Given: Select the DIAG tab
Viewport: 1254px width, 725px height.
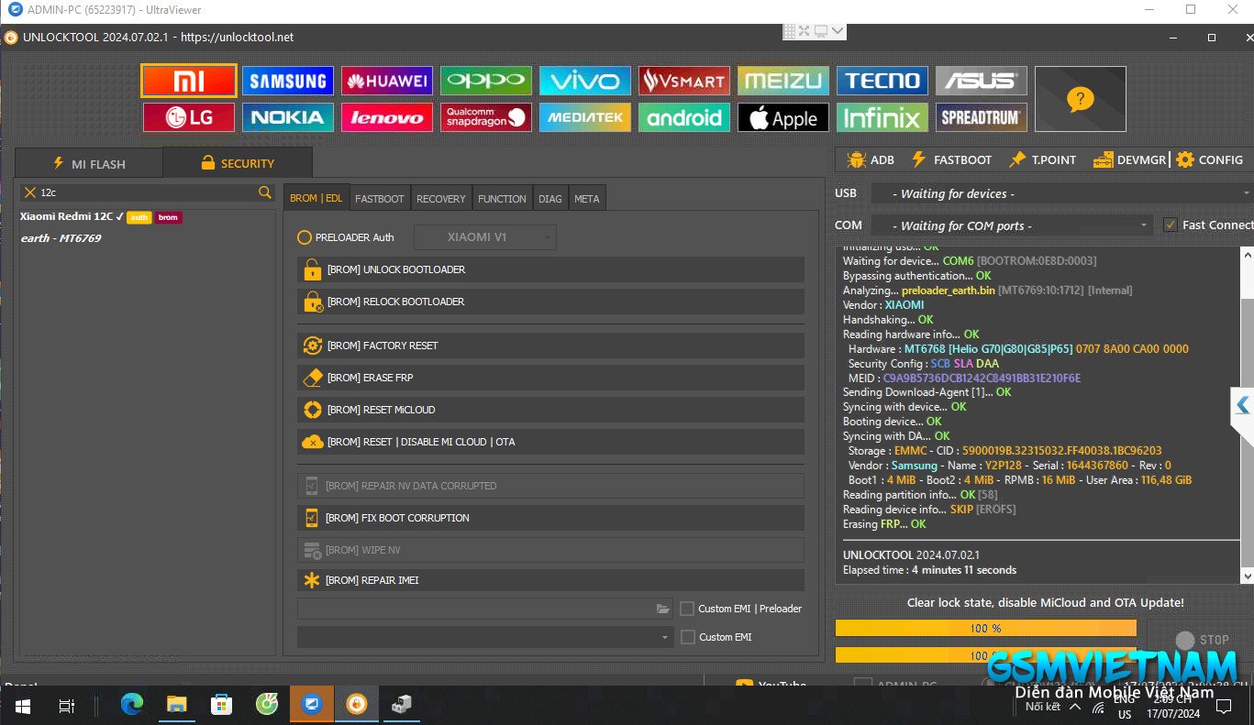Looking at the screenshot, I should (550, 198).
